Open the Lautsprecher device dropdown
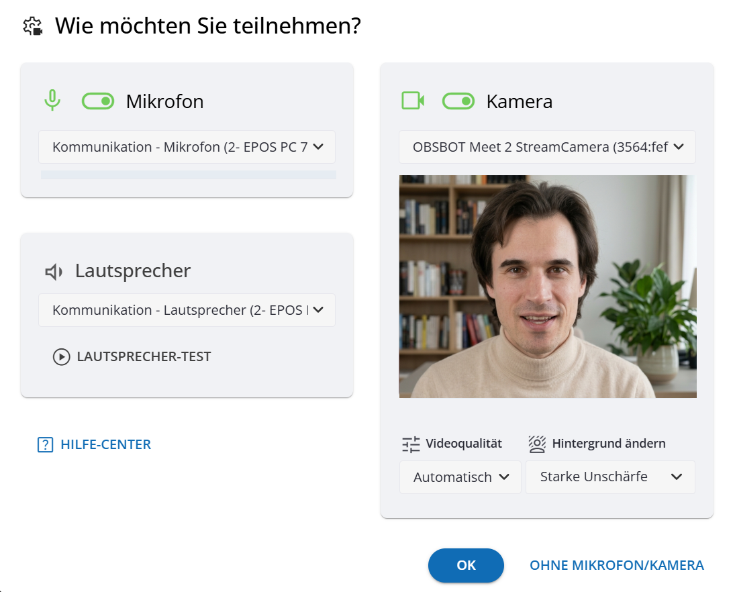Viewport: 735px width, 592px height. tap(187, 310)
